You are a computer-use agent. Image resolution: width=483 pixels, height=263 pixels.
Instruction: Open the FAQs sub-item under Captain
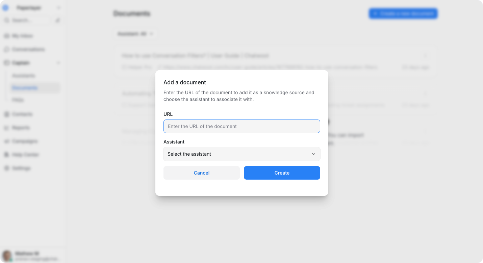[x=18, y=100]
